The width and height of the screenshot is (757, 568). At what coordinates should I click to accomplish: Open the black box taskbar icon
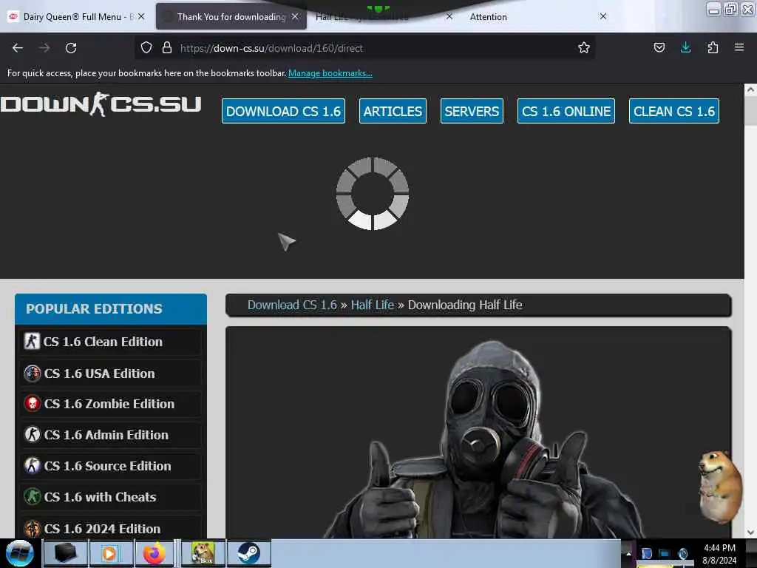tap(65, 553)
